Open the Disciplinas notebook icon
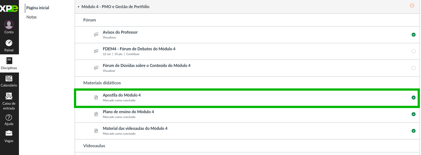 point(9,61)
